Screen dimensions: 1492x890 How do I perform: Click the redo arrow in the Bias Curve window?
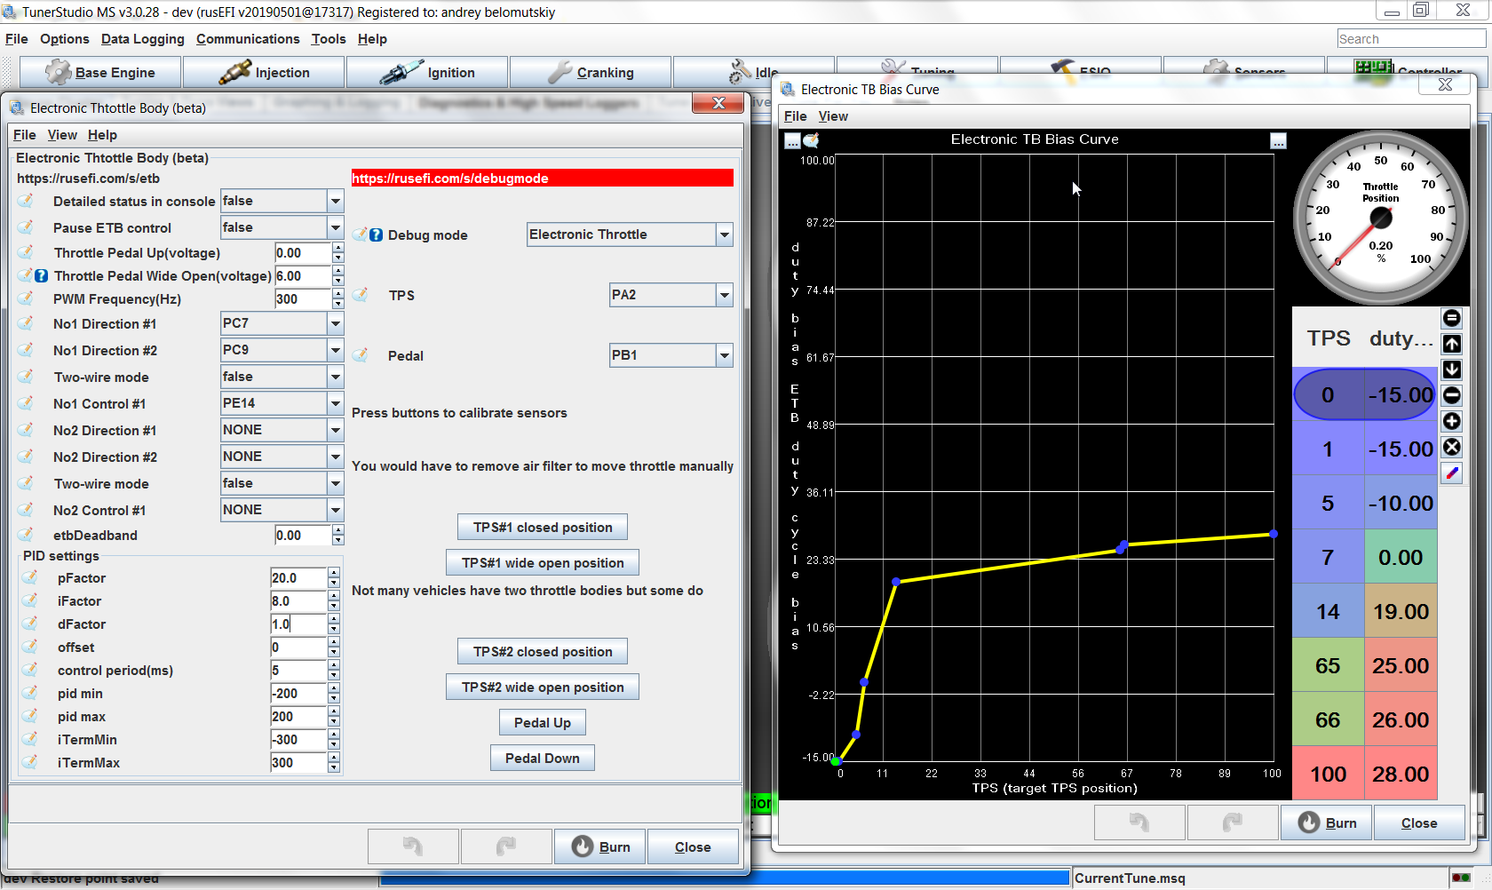tap(1232, 822)
